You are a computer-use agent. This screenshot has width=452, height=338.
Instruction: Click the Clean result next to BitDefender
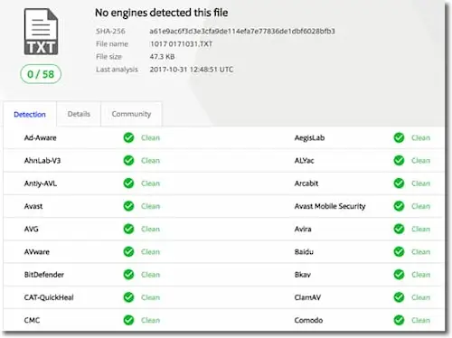(150, 275)
